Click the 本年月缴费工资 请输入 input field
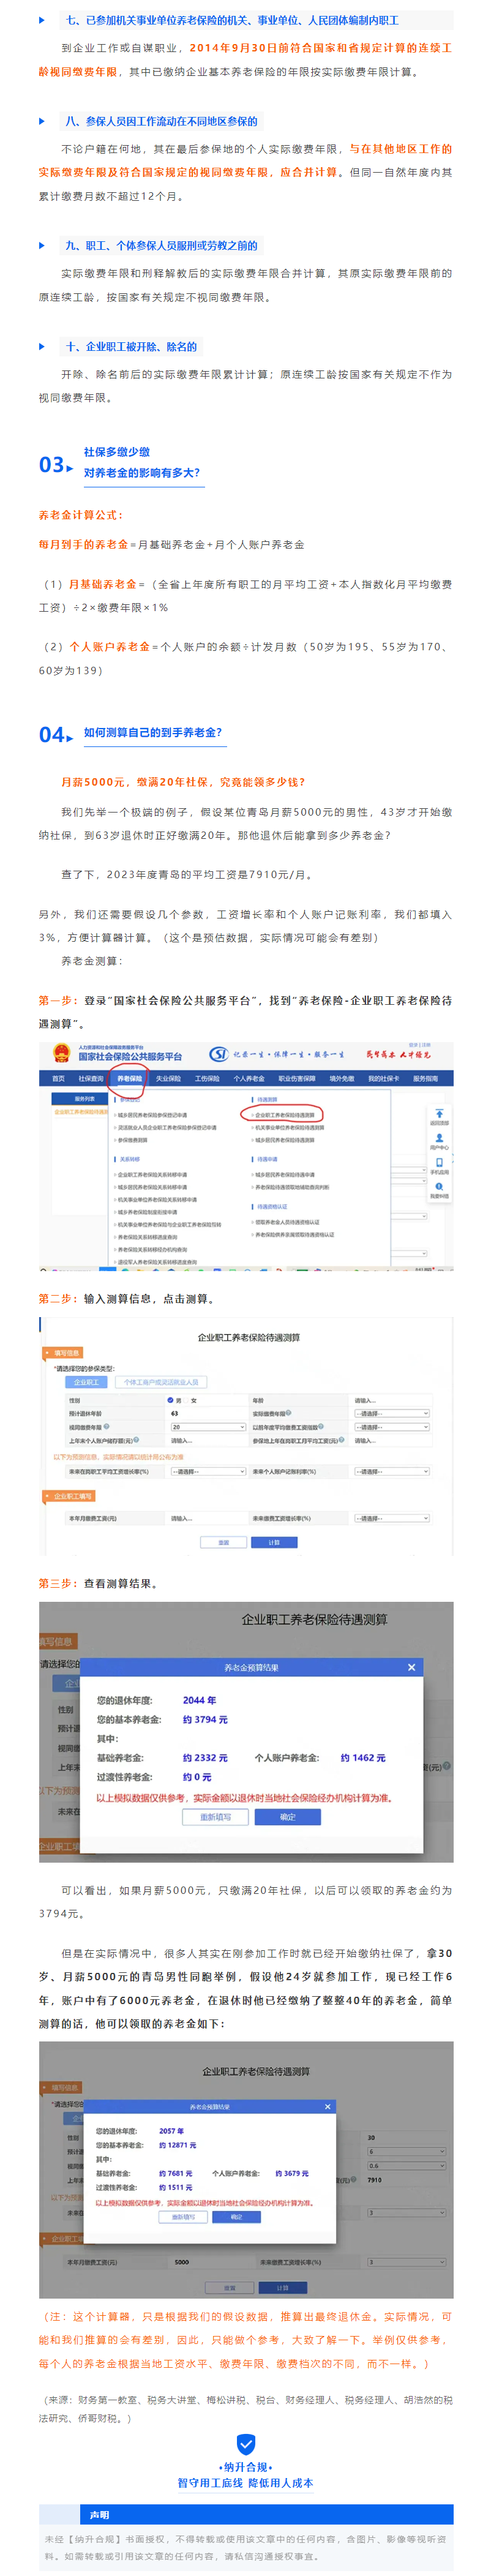Viewport: 491px width, 2576px height. click(207, 1518)
